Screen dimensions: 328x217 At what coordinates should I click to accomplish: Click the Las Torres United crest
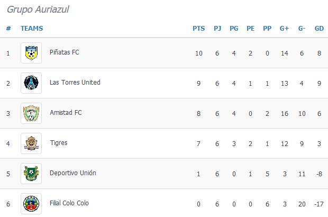pyautogui.click(x=31, y=83)
